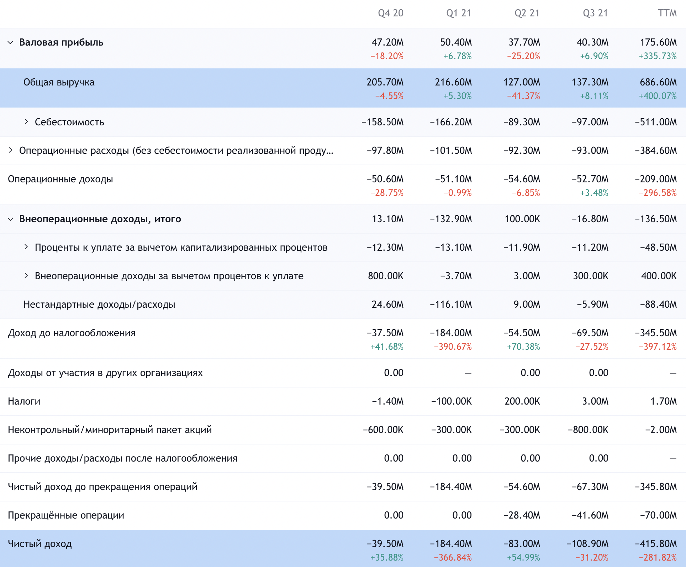Click the Налоги row label
Viewport: 686px width, 567px height.
coord(24,401)
